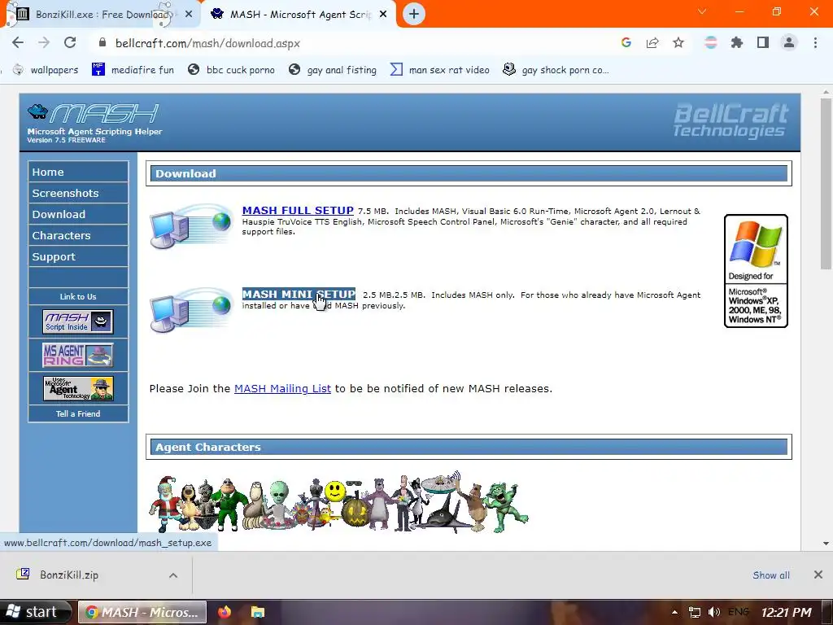Click the striped extension icon in the toolbar
The height and width of the screenshot is (625, 833).
(x=711, y=43)
